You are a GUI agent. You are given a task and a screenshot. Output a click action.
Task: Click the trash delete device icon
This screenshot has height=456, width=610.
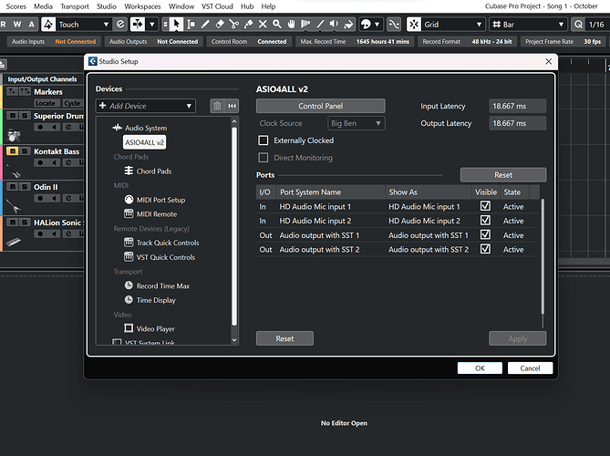point(217,106)
